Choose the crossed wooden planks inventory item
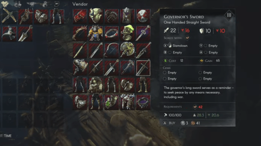This screenshot has height=146, width=261. (x=9, y=16)
